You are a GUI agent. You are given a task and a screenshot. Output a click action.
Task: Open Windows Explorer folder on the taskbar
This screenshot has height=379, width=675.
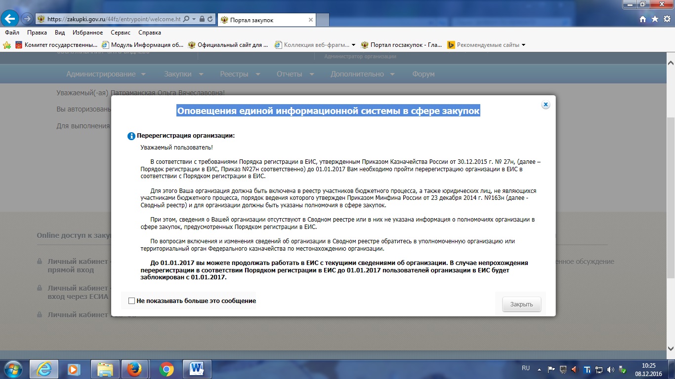tap(105, 369)
